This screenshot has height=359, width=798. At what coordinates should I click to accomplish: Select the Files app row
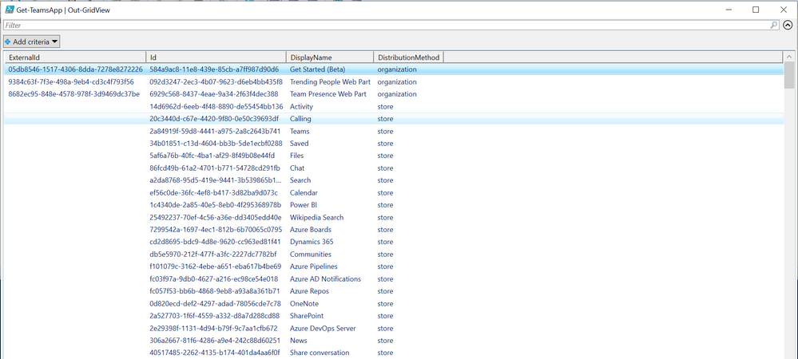(394, 156)
